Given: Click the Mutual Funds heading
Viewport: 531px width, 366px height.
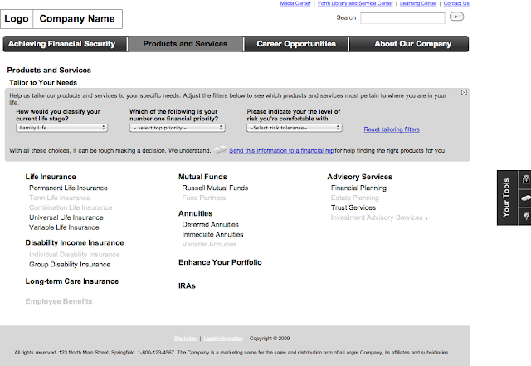Looking at the screenshot, I should click(x=202, y=177).
